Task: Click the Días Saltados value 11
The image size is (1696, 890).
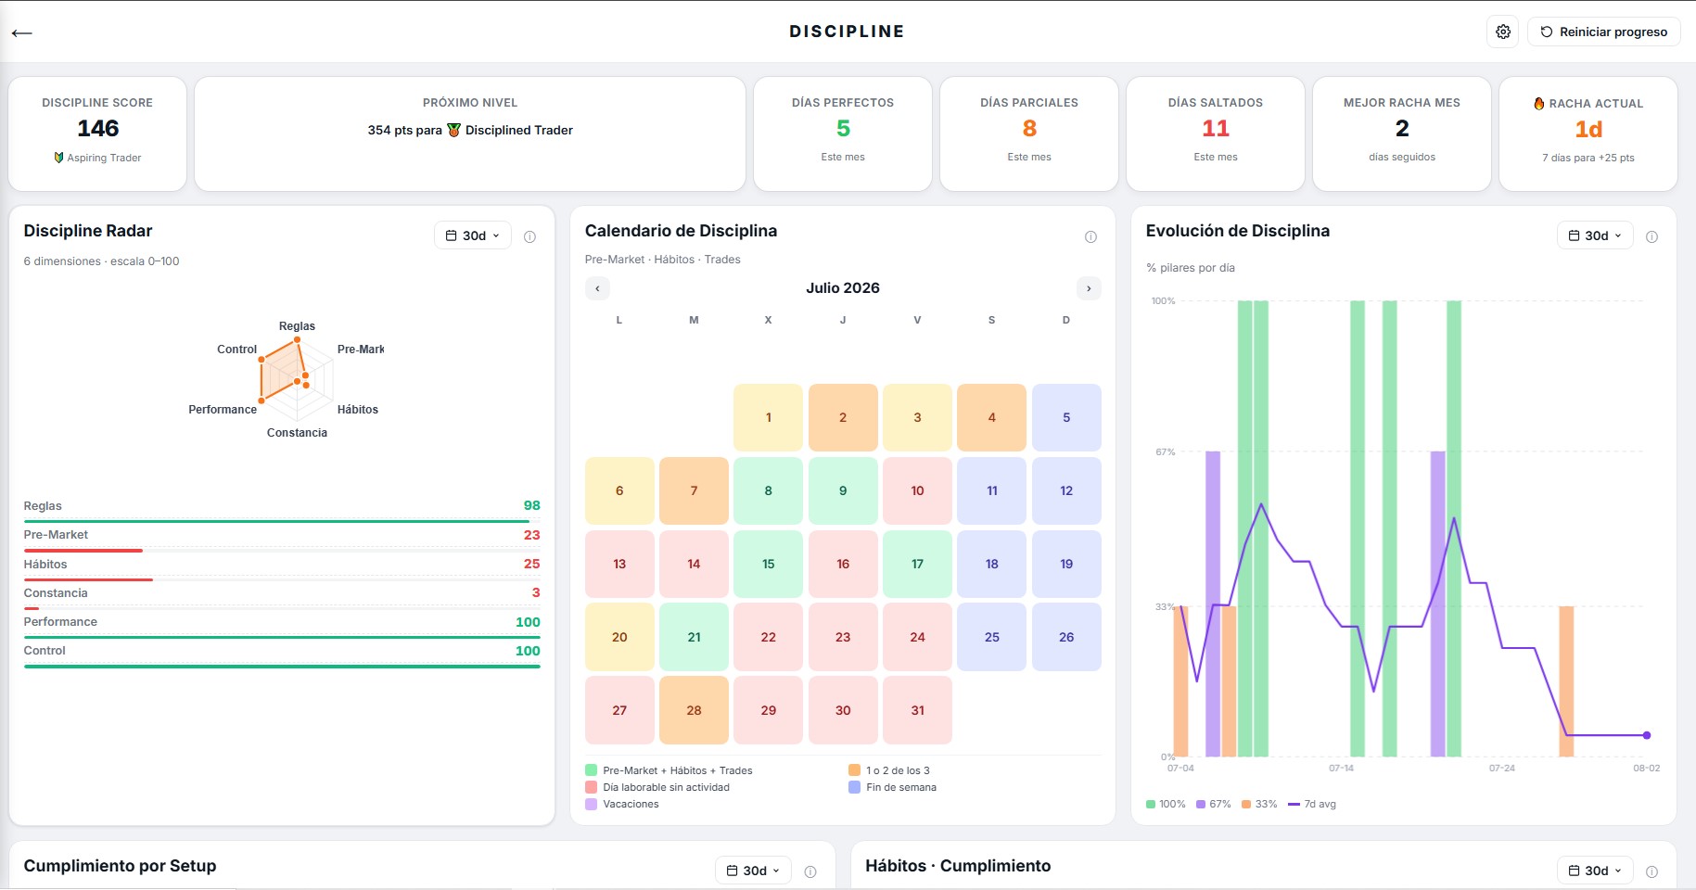Action: (x=1216, y=128)
